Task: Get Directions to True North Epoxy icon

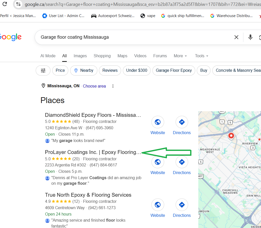Action: [x=182, y=205]
